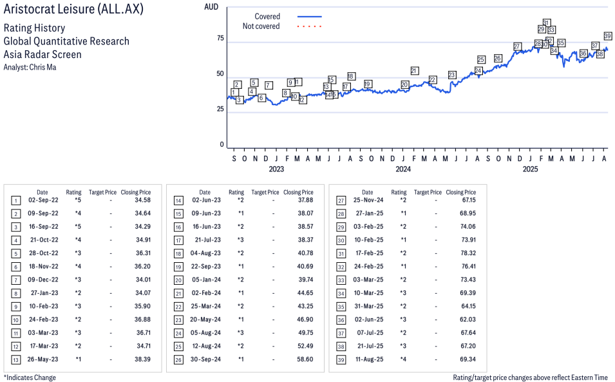Click the closing price '46.90'
615x382 pixels.
tap(305, 320)
